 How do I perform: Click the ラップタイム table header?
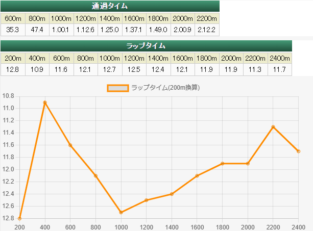point(146,46)
